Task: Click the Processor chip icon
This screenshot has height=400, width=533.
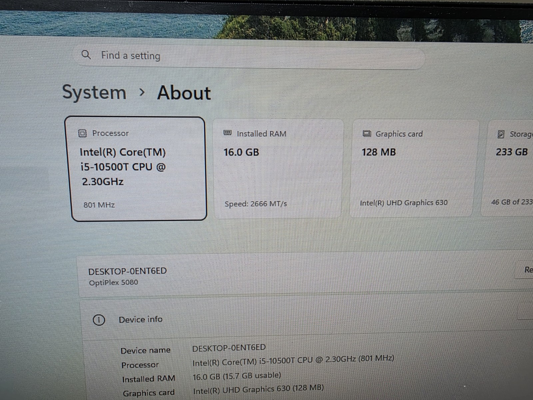Action: 82,133
